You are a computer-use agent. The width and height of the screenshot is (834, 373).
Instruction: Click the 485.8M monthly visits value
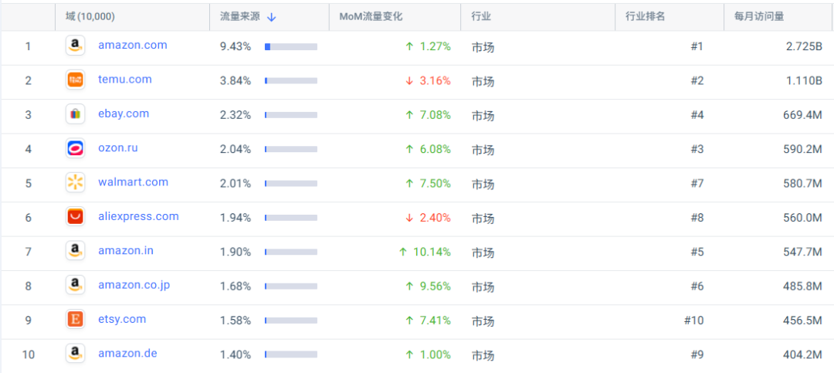coord(802,287)
